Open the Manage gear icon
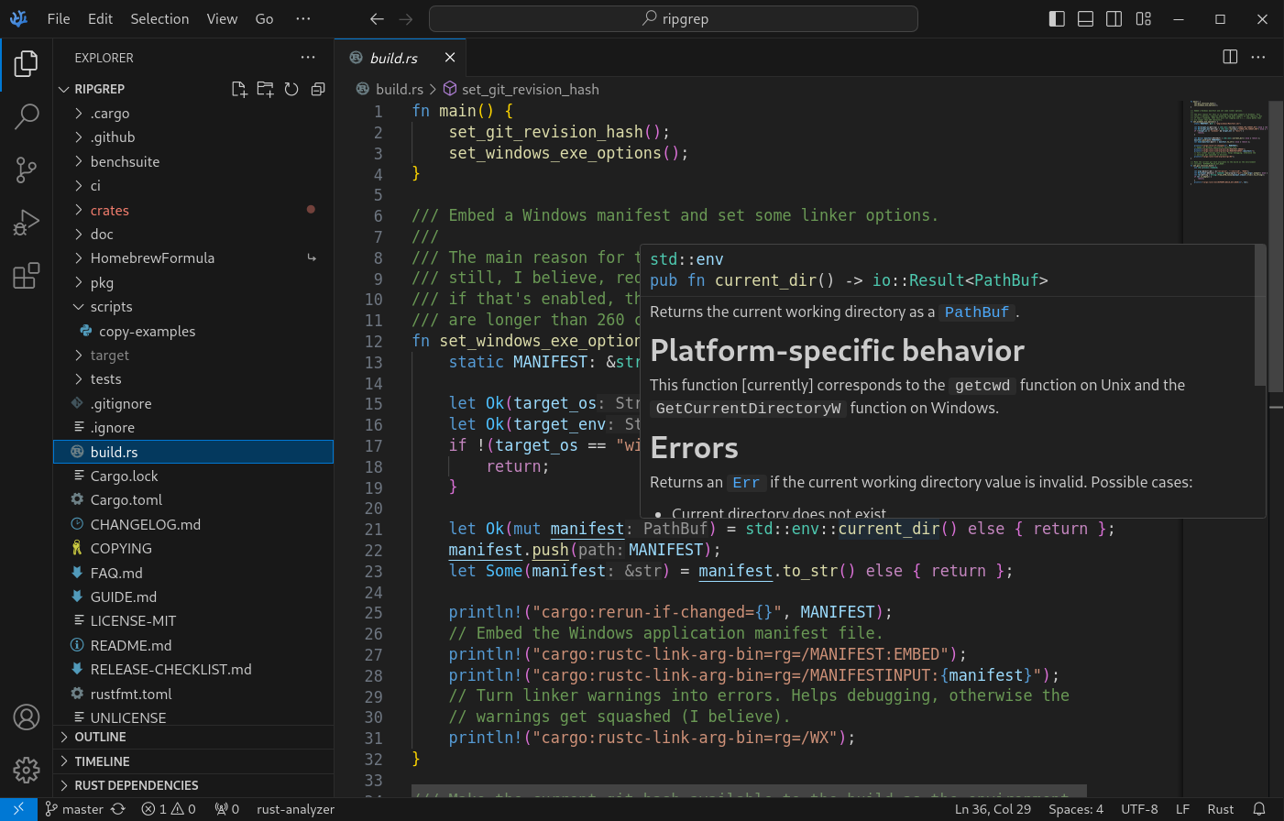Image resolution: width=1284 pixels, height=821 pixels. point(27,770)
